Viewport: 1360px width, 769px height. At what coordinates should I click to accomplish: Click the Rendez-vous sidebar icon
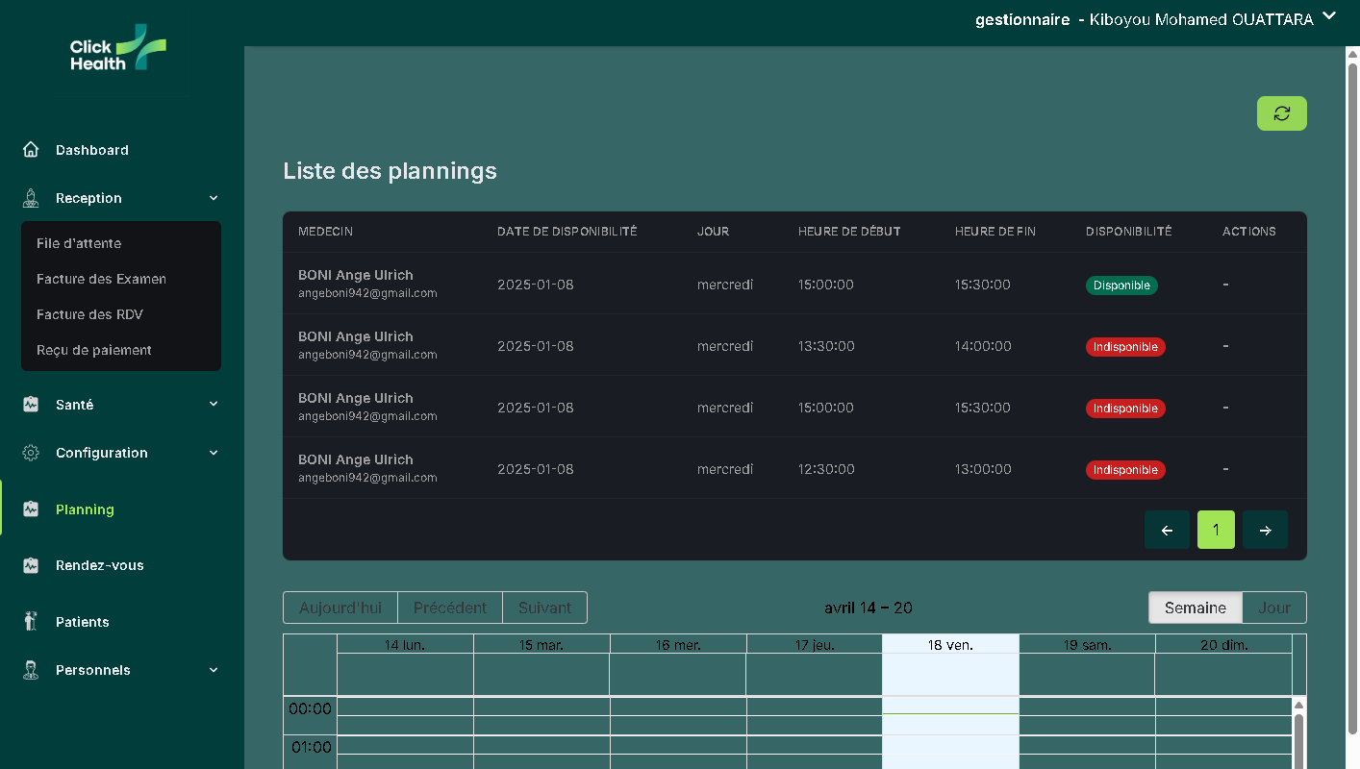(30, 565)
